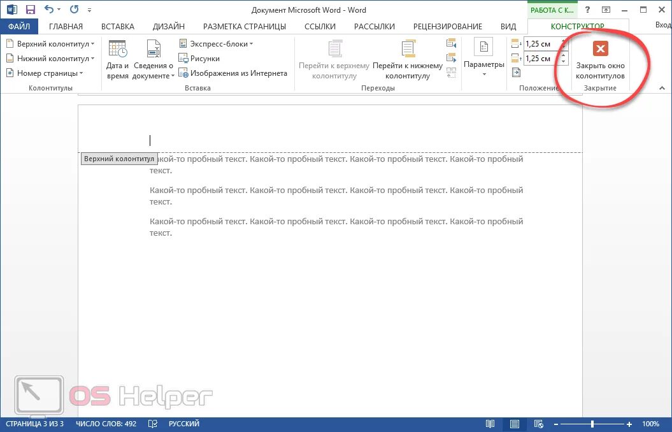Click the insert alignment tab icon

pyautogui.click(x=517, y=73)
